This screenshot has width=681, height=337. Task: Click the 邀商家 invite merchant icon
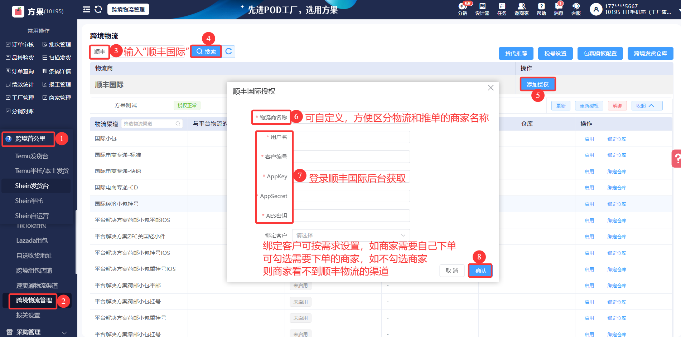(x=522, y=9)
